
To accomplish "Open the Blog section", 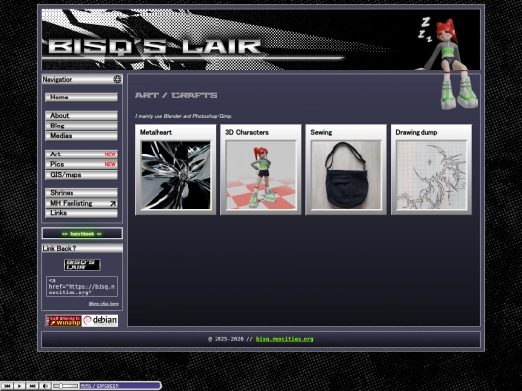I will click(81, 126).
